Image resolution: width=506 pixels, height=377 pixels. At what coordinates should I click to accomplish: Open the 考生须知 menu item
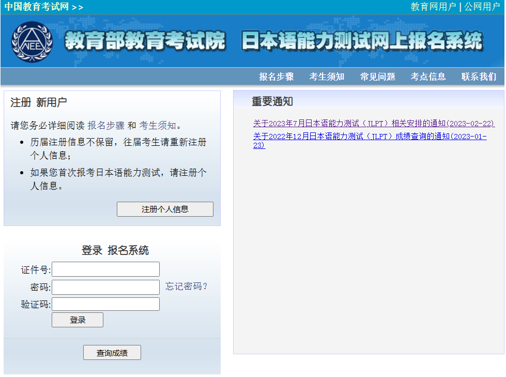(327, 77)
